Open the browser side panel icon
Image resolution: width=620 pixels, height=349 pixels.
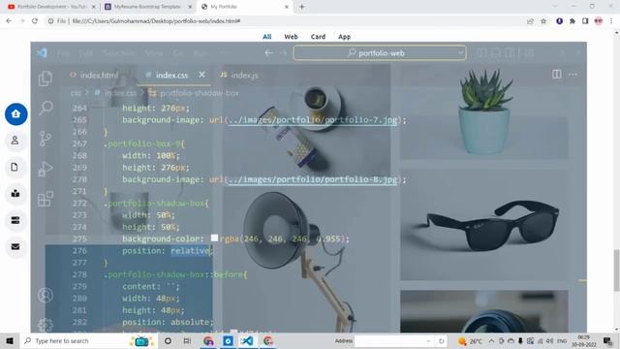tap(585, 21)
